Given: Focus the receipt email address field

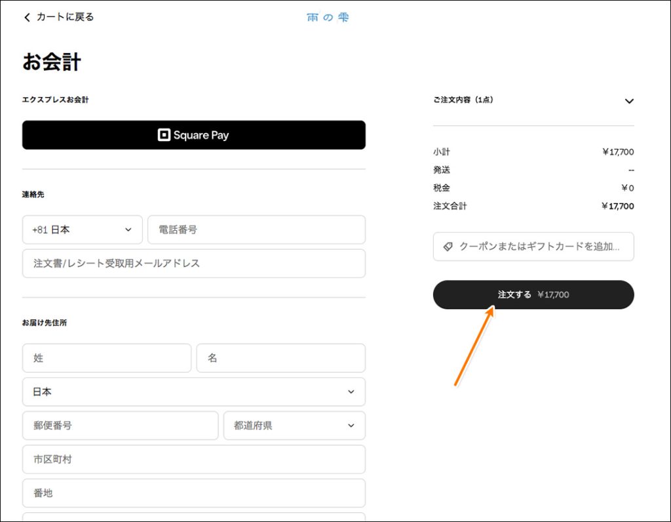Looking at the screenshot, I should (x=193, y=263).
